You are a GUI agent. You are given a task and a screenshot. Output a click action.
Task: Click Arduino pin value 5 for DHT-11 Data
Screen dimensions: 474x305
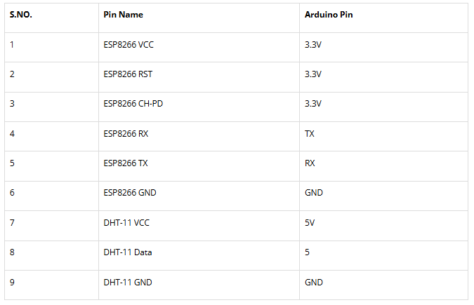pos(308,252)
